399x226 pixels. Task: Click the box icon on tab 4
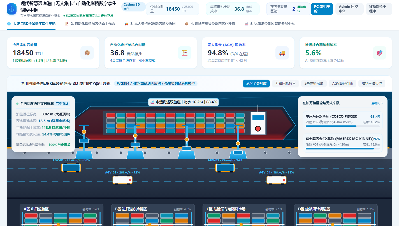[x=187, y=24]
